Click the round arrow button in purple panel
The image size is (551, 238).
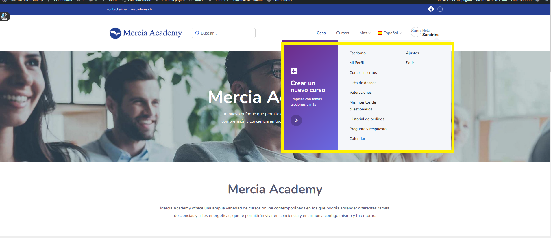(x=296, y=120)
